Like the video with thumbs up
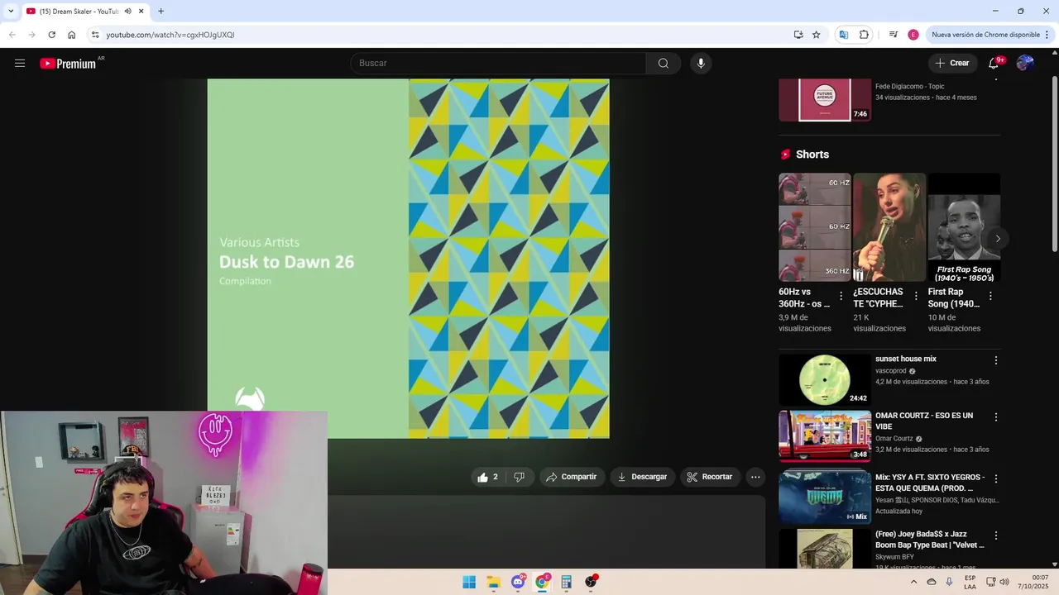1059x595 pixels. tap(488, 477)
